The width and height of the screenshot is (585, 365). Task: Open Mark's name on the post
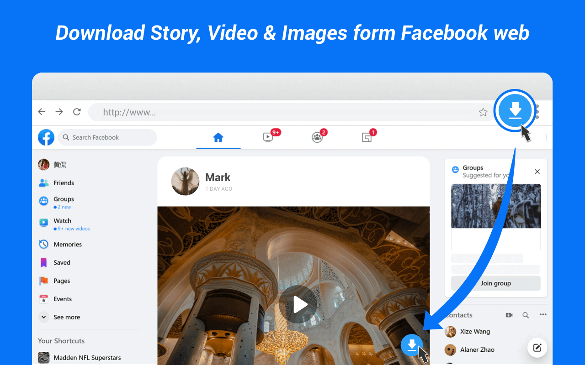tap(218, 177)
